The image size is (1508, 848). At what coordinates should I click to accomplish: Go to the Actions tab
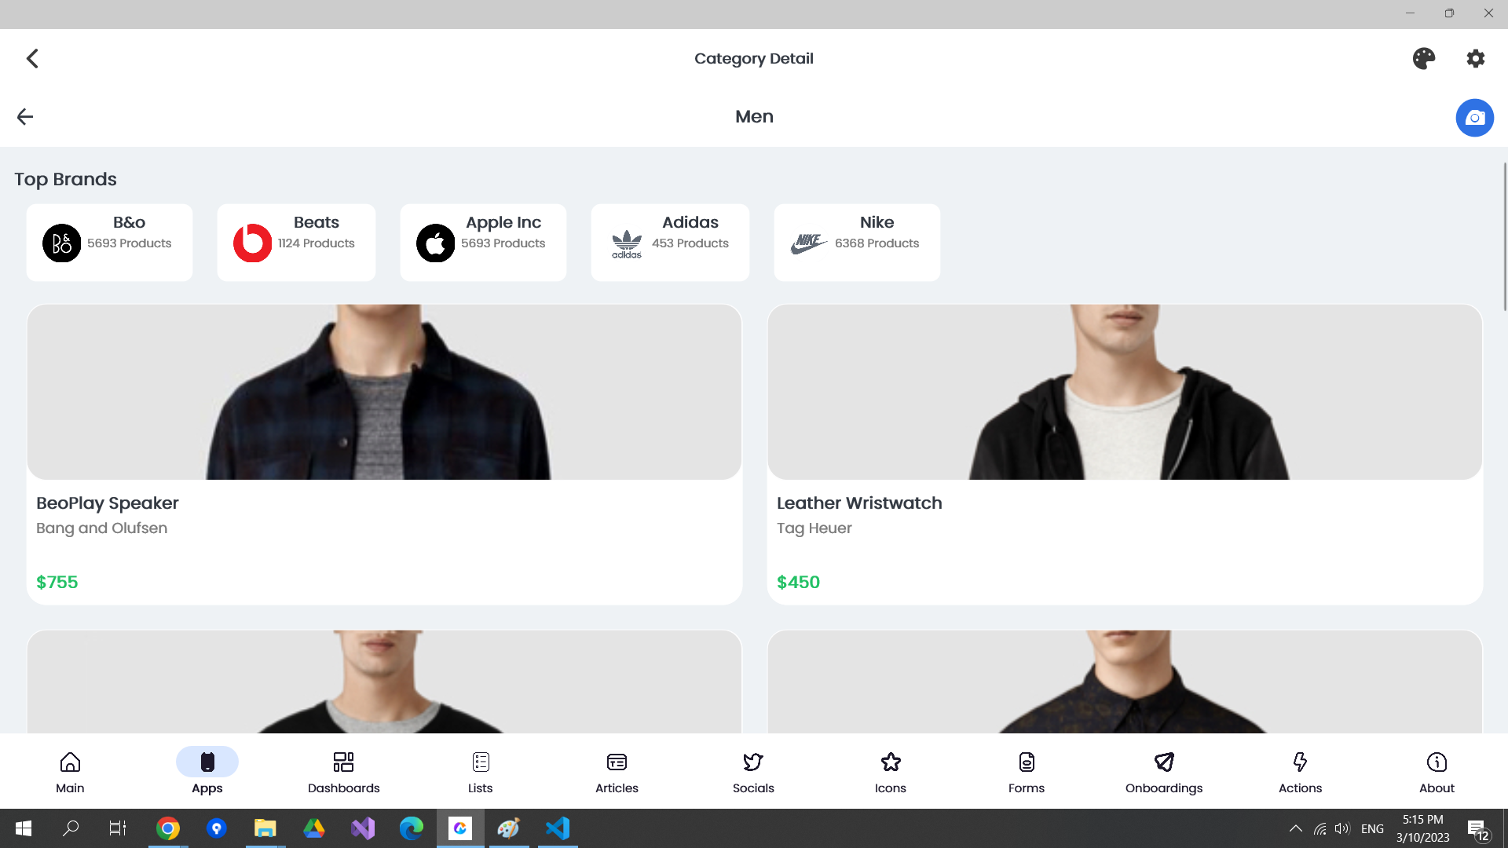coord(1300,773)
